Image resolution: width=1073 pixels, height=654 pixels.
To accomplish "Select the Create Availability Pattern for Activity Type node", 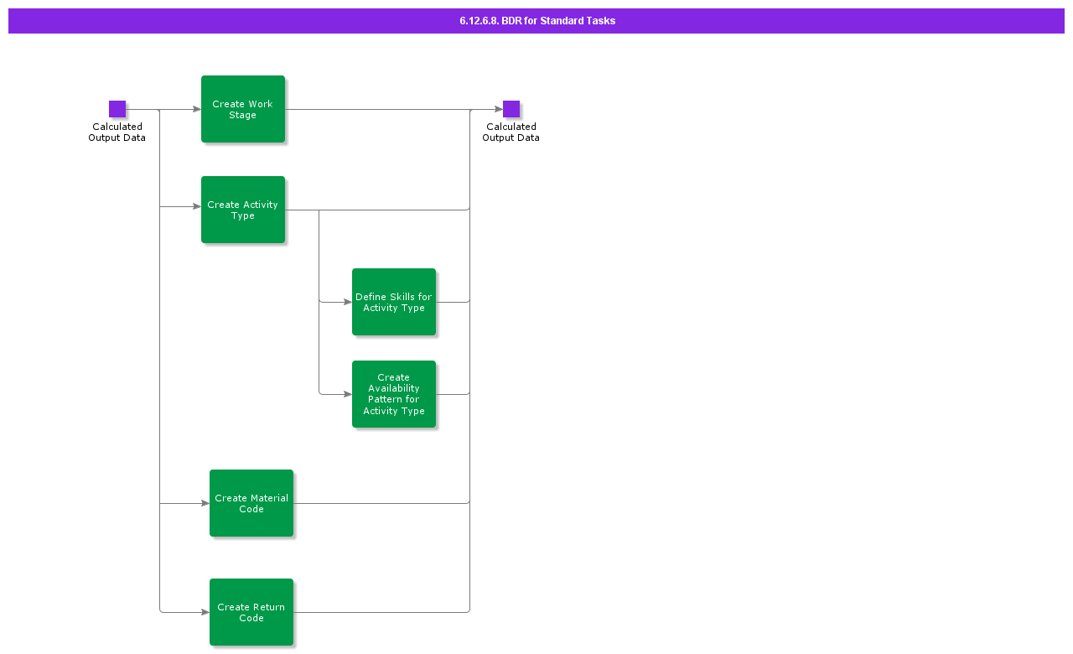I will click(x=394, y=394).
